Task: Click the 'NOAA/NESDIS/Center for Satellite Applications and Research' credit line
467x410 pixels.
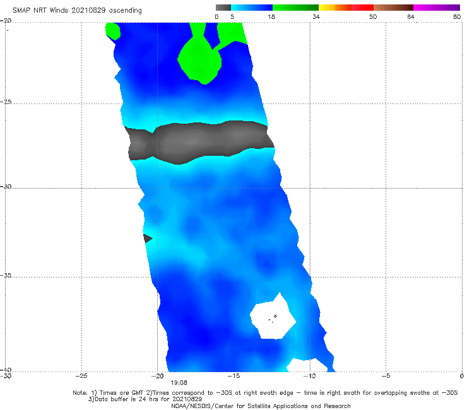Action: [x=261, y=406]
